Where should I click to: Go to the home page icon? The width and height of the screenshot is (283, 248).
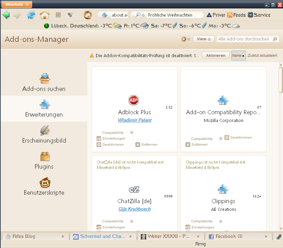(45, 15)
